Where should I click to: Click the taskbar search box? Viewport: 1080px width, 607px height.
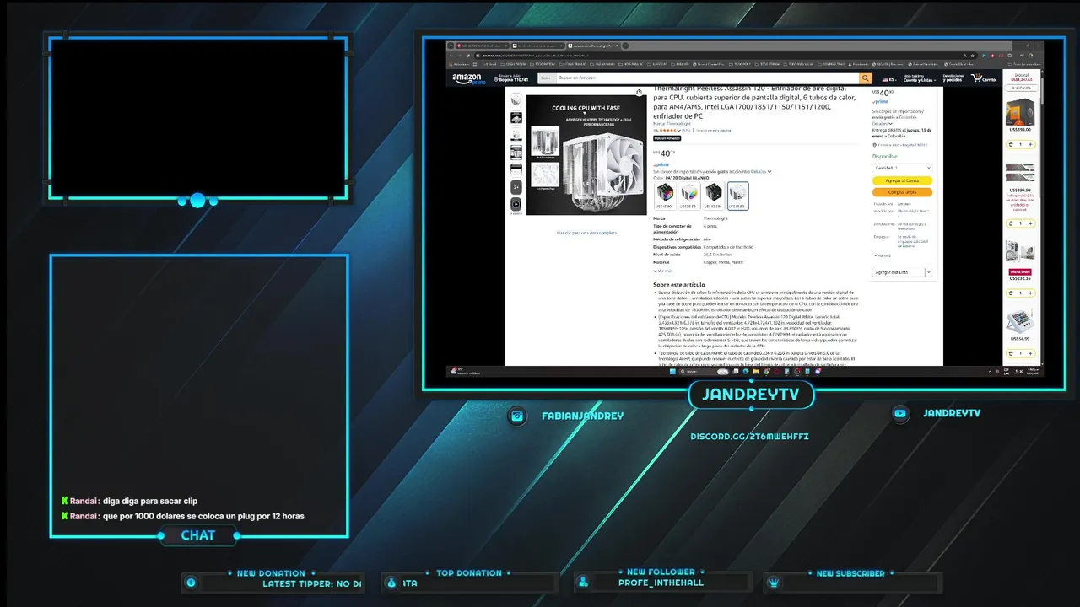pyautogui.click(x=705, y=371)
